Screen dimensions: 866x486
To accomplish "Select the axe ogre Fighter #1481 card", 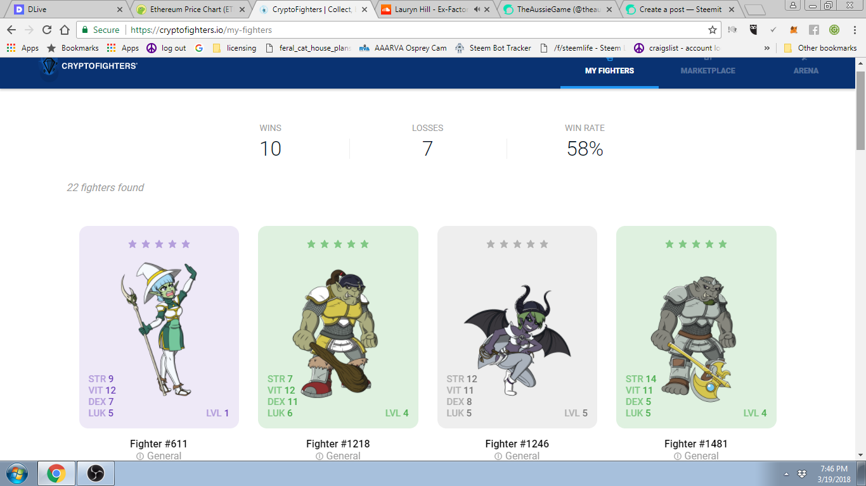I will click(696, 327).
